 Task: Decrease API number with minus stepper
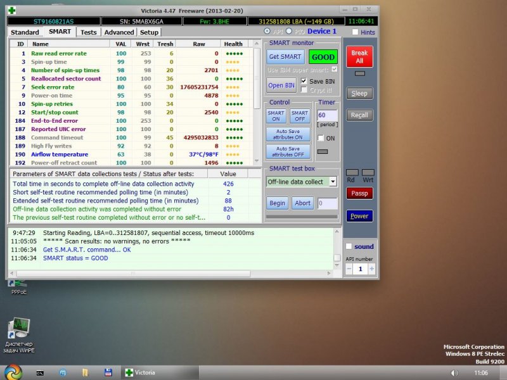(x=349, y=269)
